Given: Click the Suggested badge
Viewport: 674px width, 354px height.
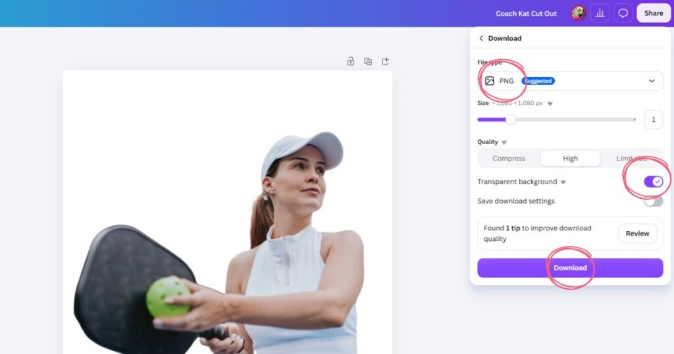Looking at the screenshot, I should point(538,81).
